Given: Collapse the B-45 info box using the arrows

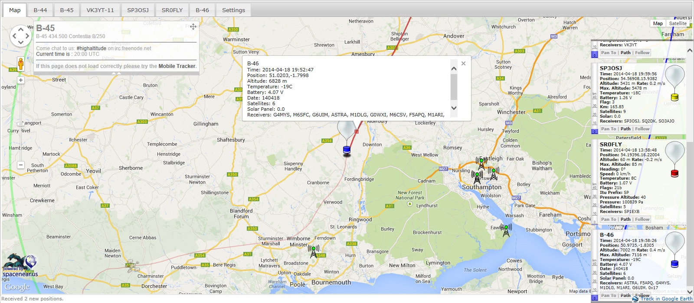Looking at the screenshot, I should pyautogui.click(x=115, y=73).
